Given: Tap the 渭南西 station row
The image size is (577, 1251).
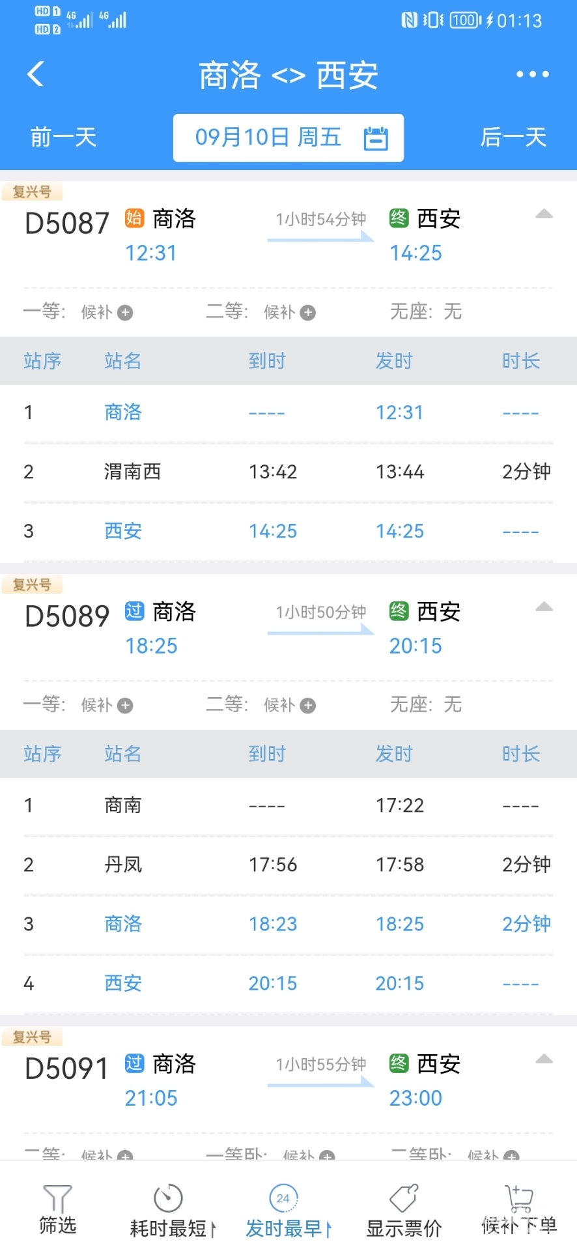Looking at the screenshot, I should [x=288, y=472].
